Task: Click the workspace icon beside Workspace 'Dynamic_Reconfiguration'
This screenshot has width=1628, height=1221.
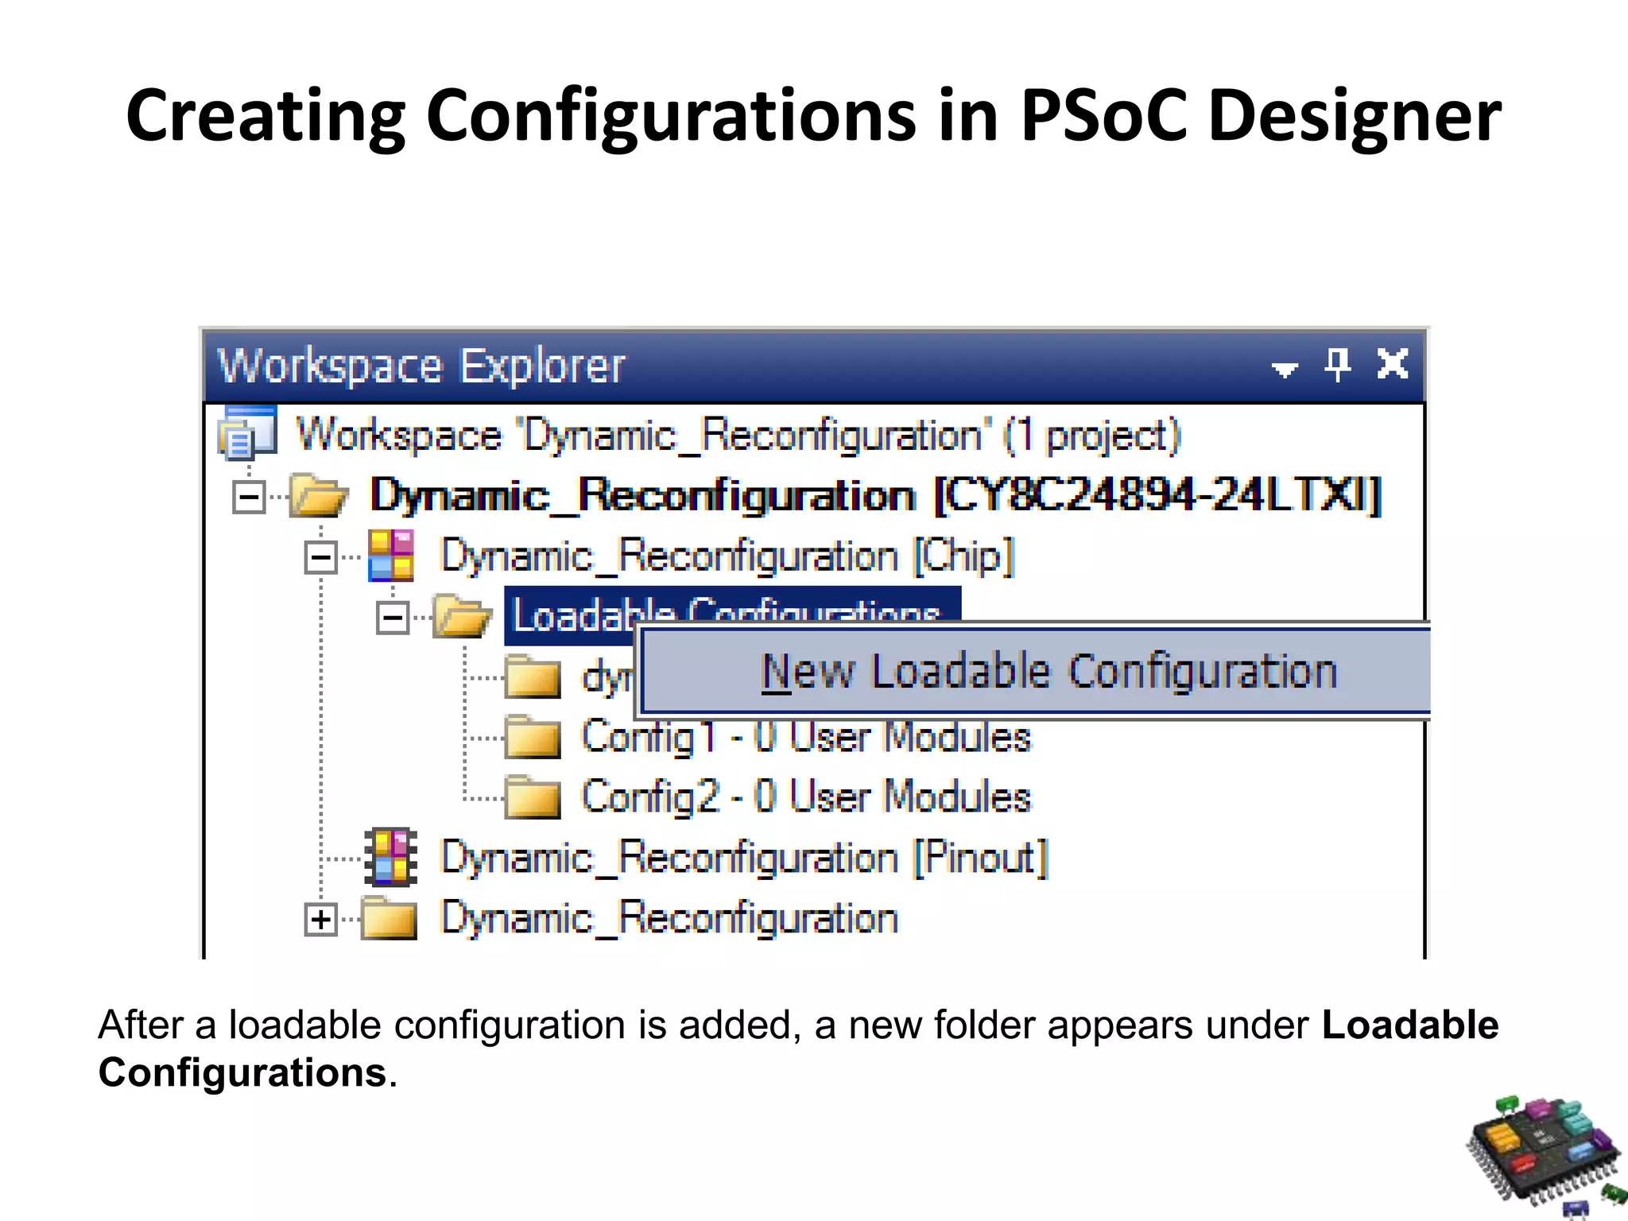Action: (x=247, y=432)
